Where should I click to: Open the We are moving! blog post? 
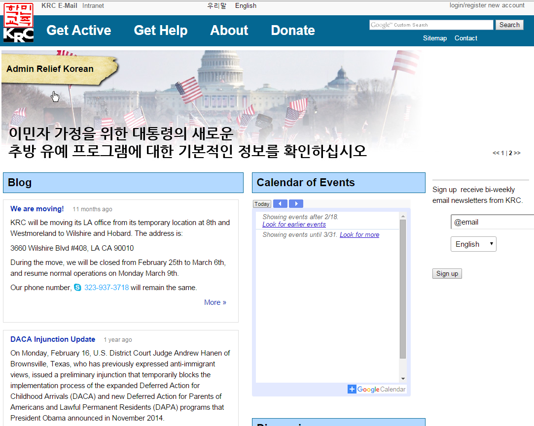pyautogui.click(x=37, y=209)
